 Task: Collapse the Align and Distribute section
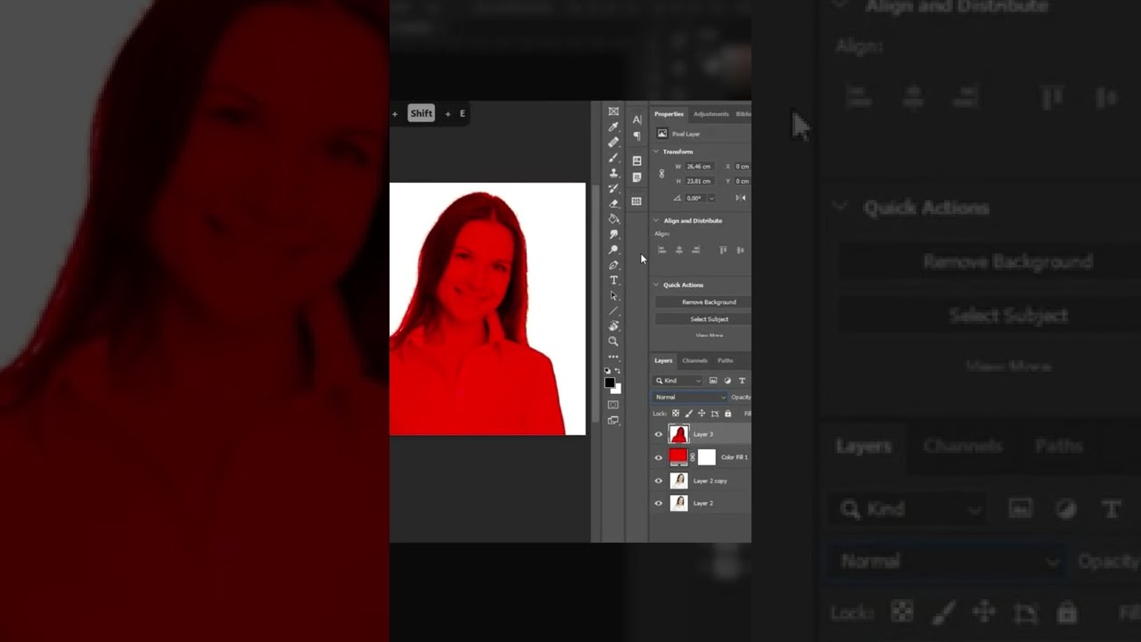657,220
